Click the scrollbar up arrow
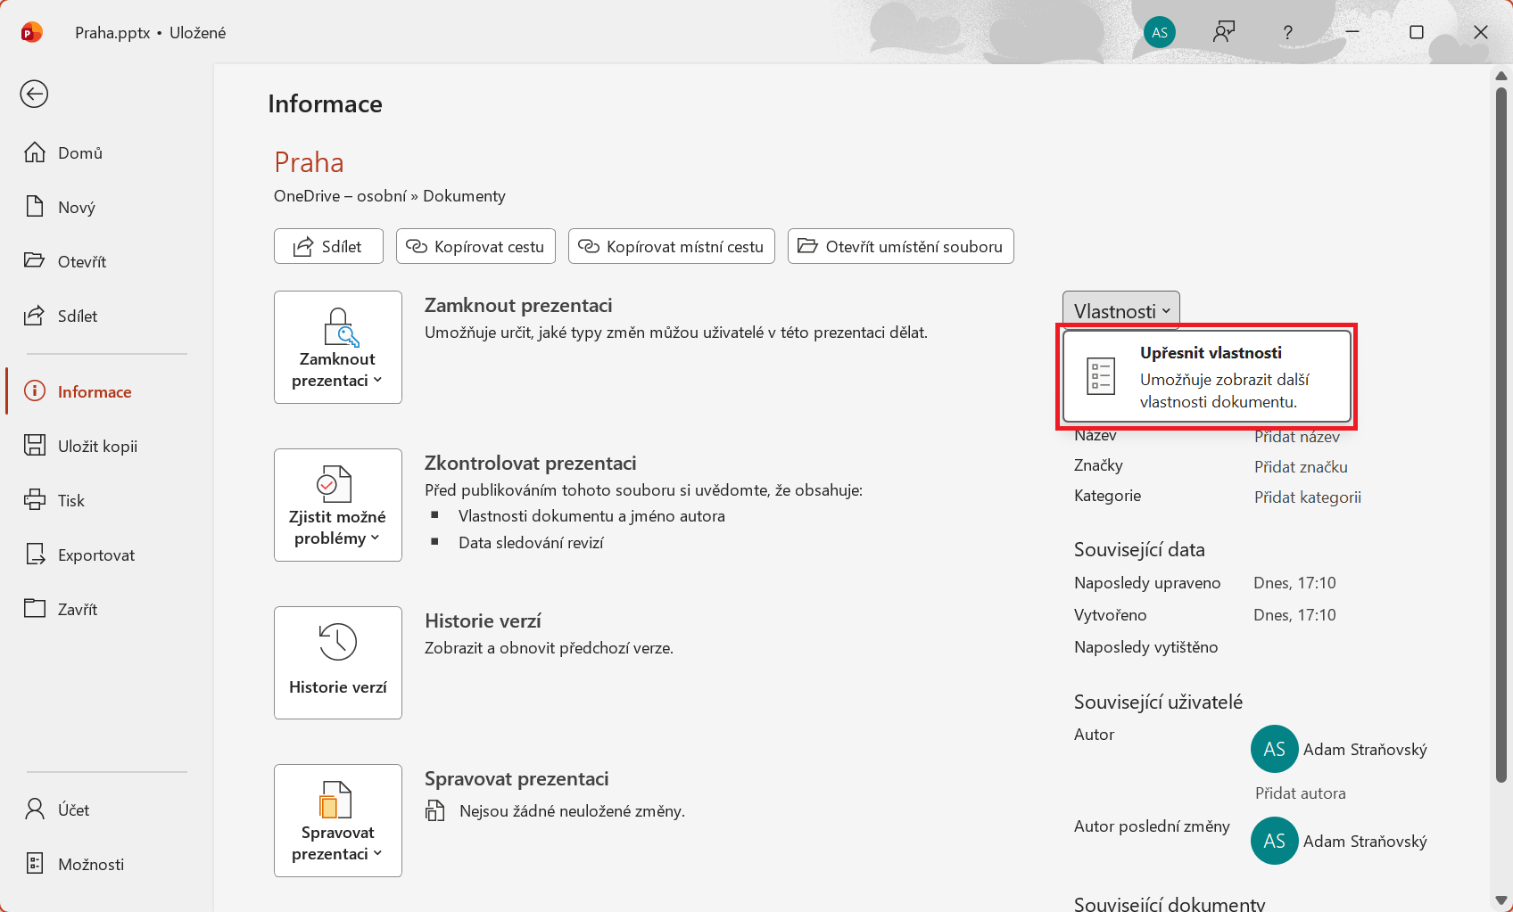Image resolution: width=1513 pixels, height=912 pixels. pos(1501,76)
